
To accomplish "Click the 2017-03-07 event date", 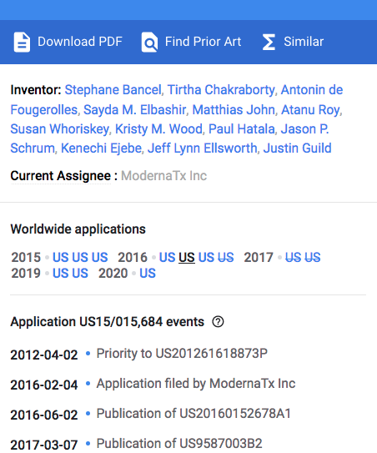I will 44,445.
